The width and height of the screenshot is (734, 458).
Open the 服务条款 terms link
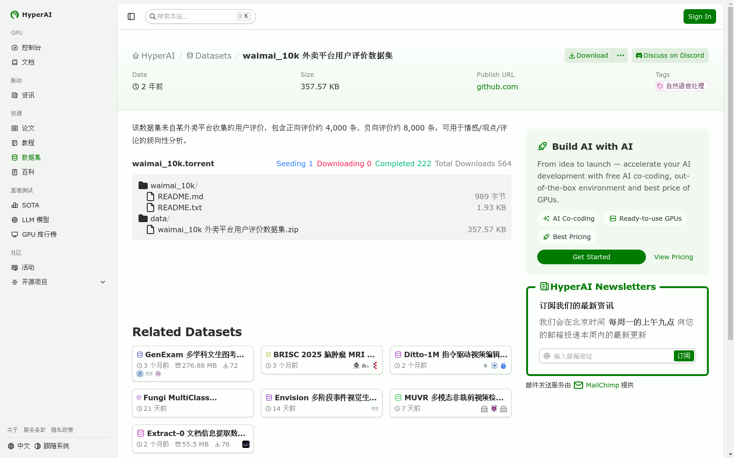coord(34,430)
